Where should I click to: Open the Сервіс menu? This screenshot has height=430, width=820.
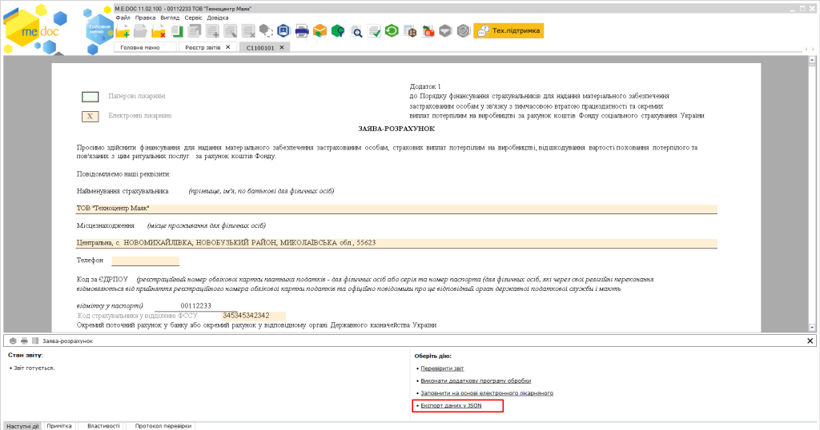point(193,17)
